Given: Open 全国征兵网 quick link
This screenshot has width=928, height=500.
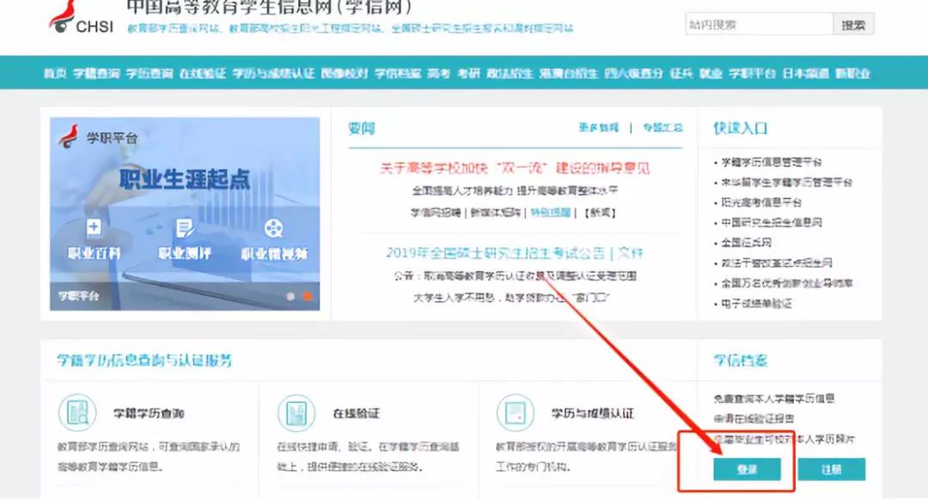Looking at the screenshot, I should coord(746,243).
